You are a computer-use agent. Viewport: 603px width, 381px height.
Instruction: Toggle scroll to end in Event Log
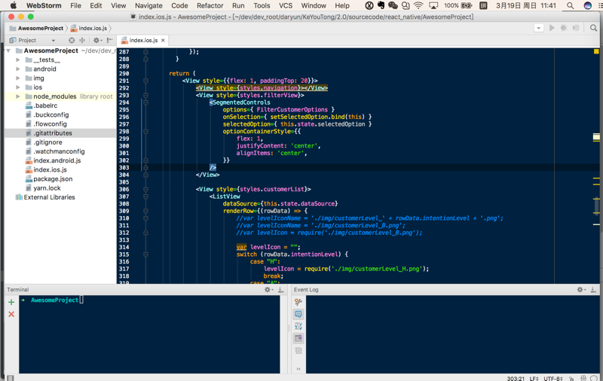(298, 338)
